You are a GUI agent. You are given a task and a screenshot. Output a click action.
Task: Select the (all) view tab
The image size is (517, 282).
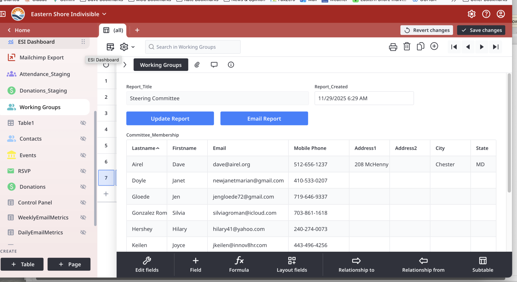pos(113,30)
